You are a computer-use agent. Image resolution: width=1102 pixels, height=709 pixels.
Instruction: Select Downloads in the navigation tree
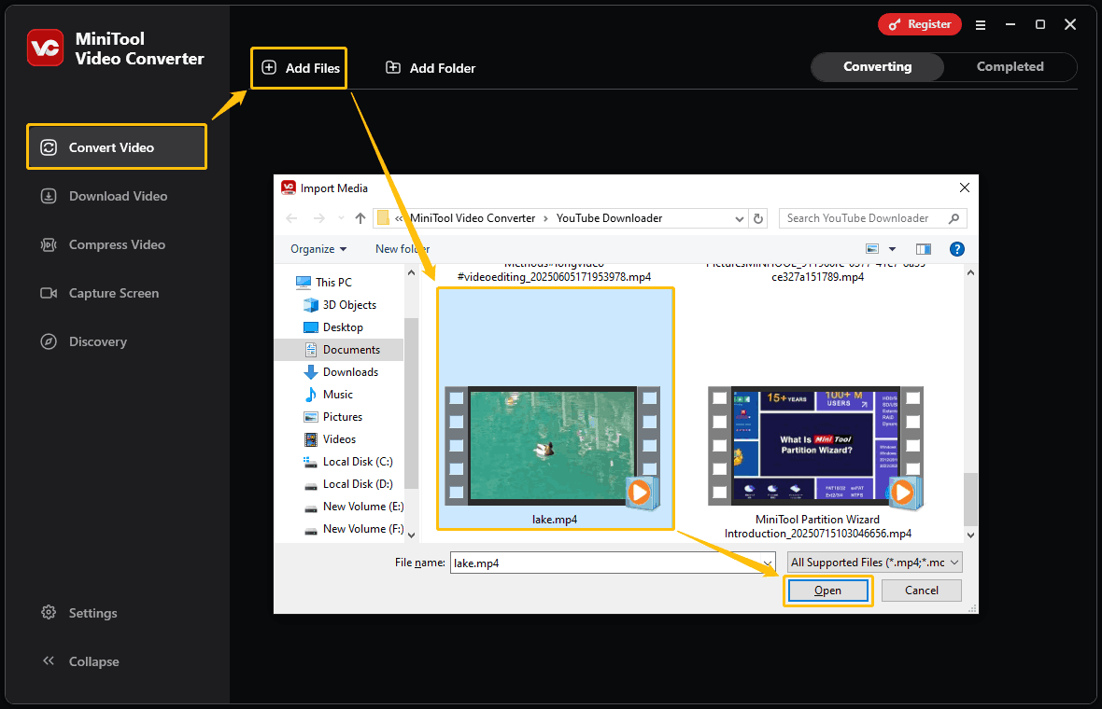341,372
